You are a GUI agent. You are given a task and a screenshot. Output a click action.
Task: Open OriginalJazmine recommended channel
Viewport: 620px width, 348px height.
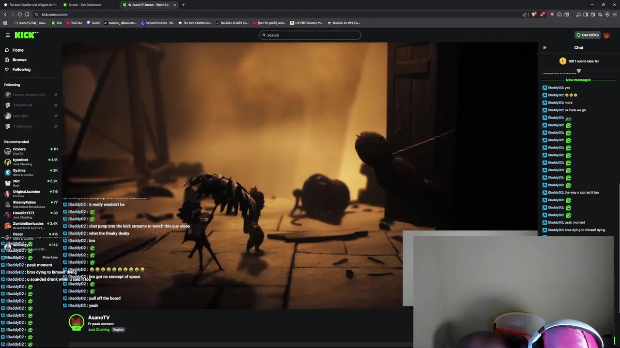[30, 193]
